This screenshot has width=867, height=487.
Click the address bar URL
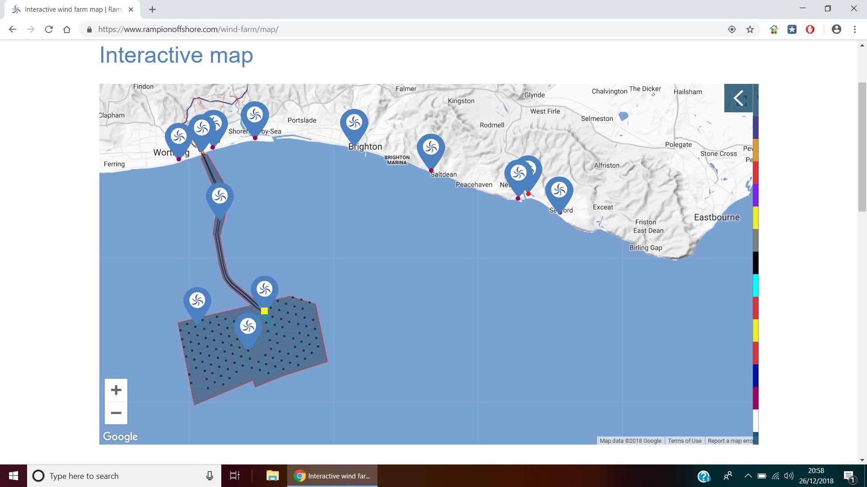[188, 29]
